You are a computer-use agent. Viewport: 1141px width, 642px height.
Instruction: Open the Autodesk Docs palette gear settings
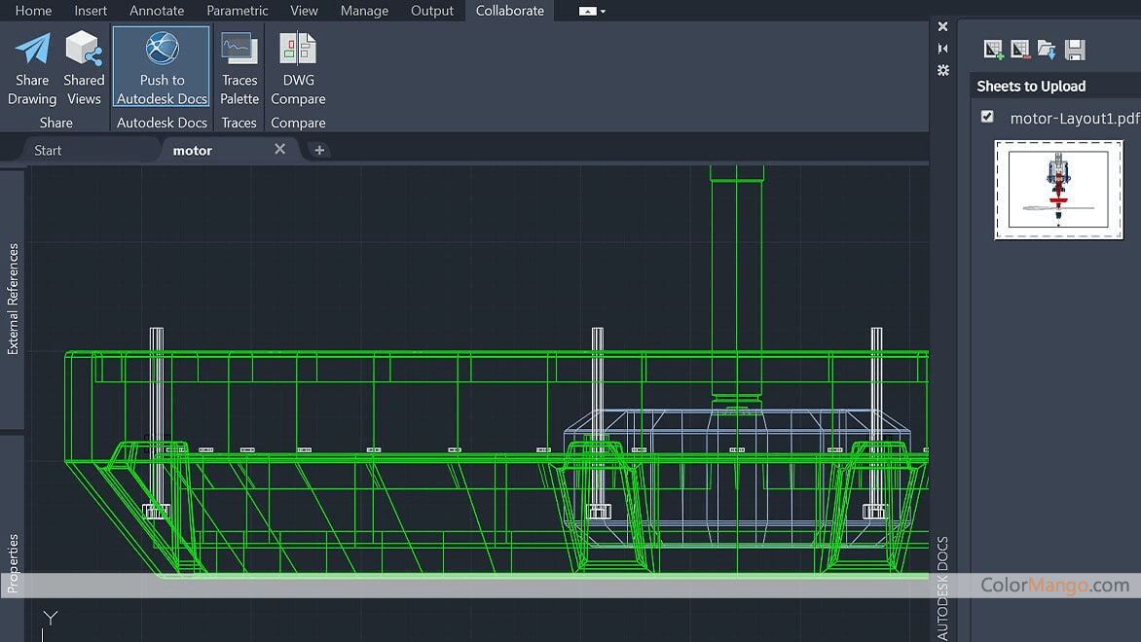942,70
